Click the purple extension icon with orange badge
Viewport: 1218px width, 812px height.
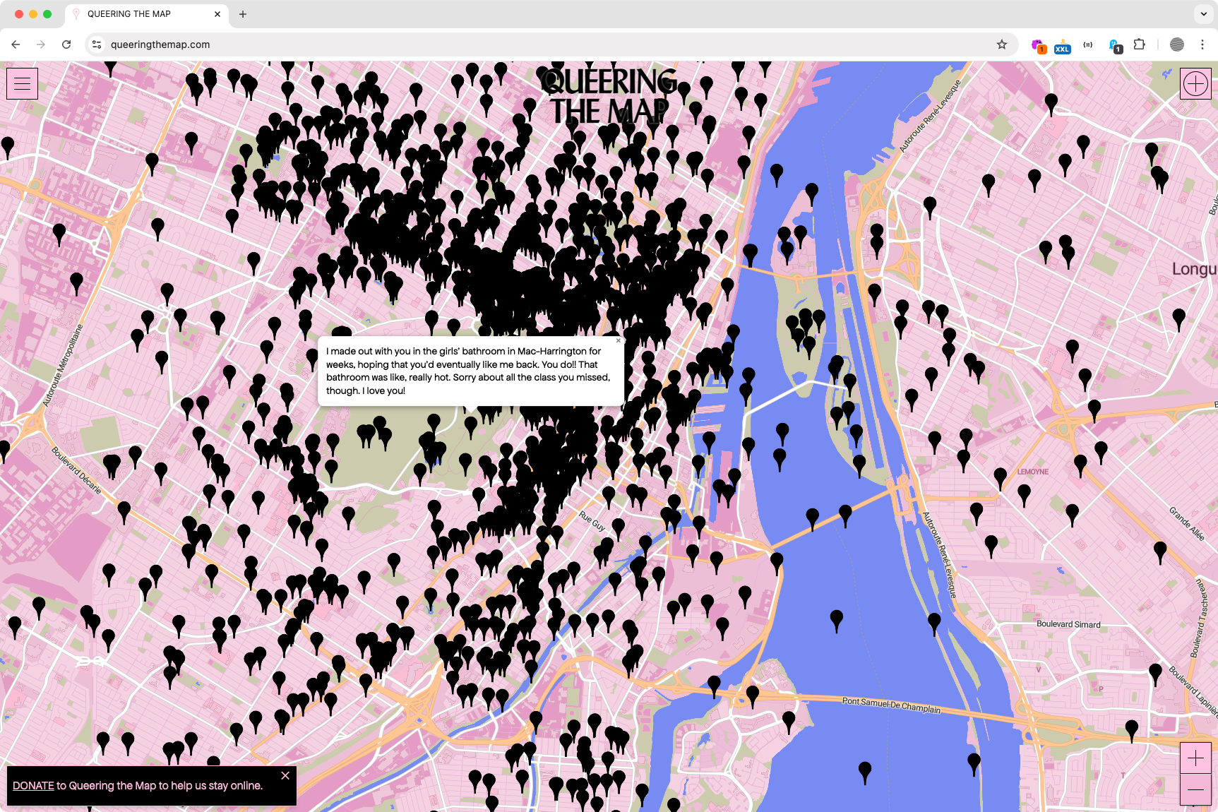point(1038,46)
